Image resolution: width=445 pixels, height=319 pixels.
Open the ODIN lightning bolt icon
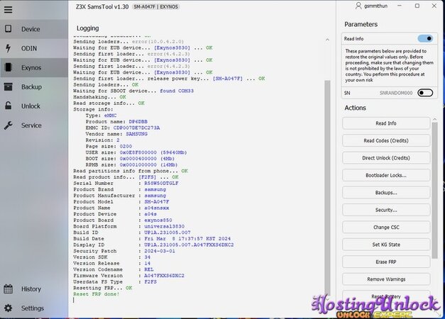[8, 48]
